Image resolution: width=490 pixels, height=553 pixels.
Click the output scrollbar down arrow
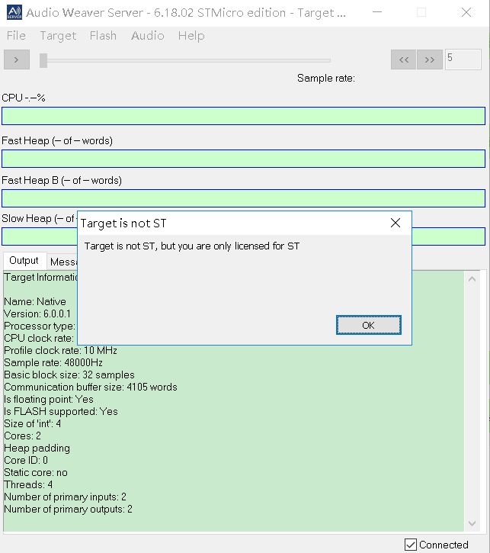click(x=472, y=523)
